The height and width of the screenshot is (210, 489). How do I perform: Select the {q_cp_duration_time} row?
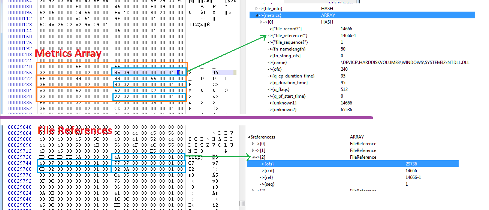click(x=362, y=76)
